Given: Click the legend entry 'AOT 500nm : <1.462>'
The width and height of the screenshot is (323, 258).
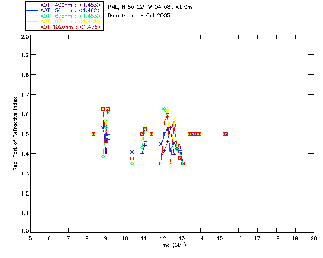Looking at the screenshot, I should point(64,10).
